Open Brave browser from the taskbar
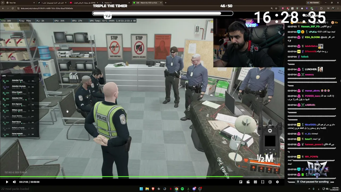 click(x=153, y=189)
